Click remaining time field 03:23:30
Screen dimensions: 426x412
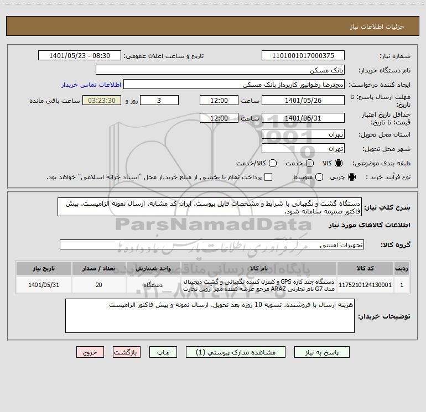point(102,100)
